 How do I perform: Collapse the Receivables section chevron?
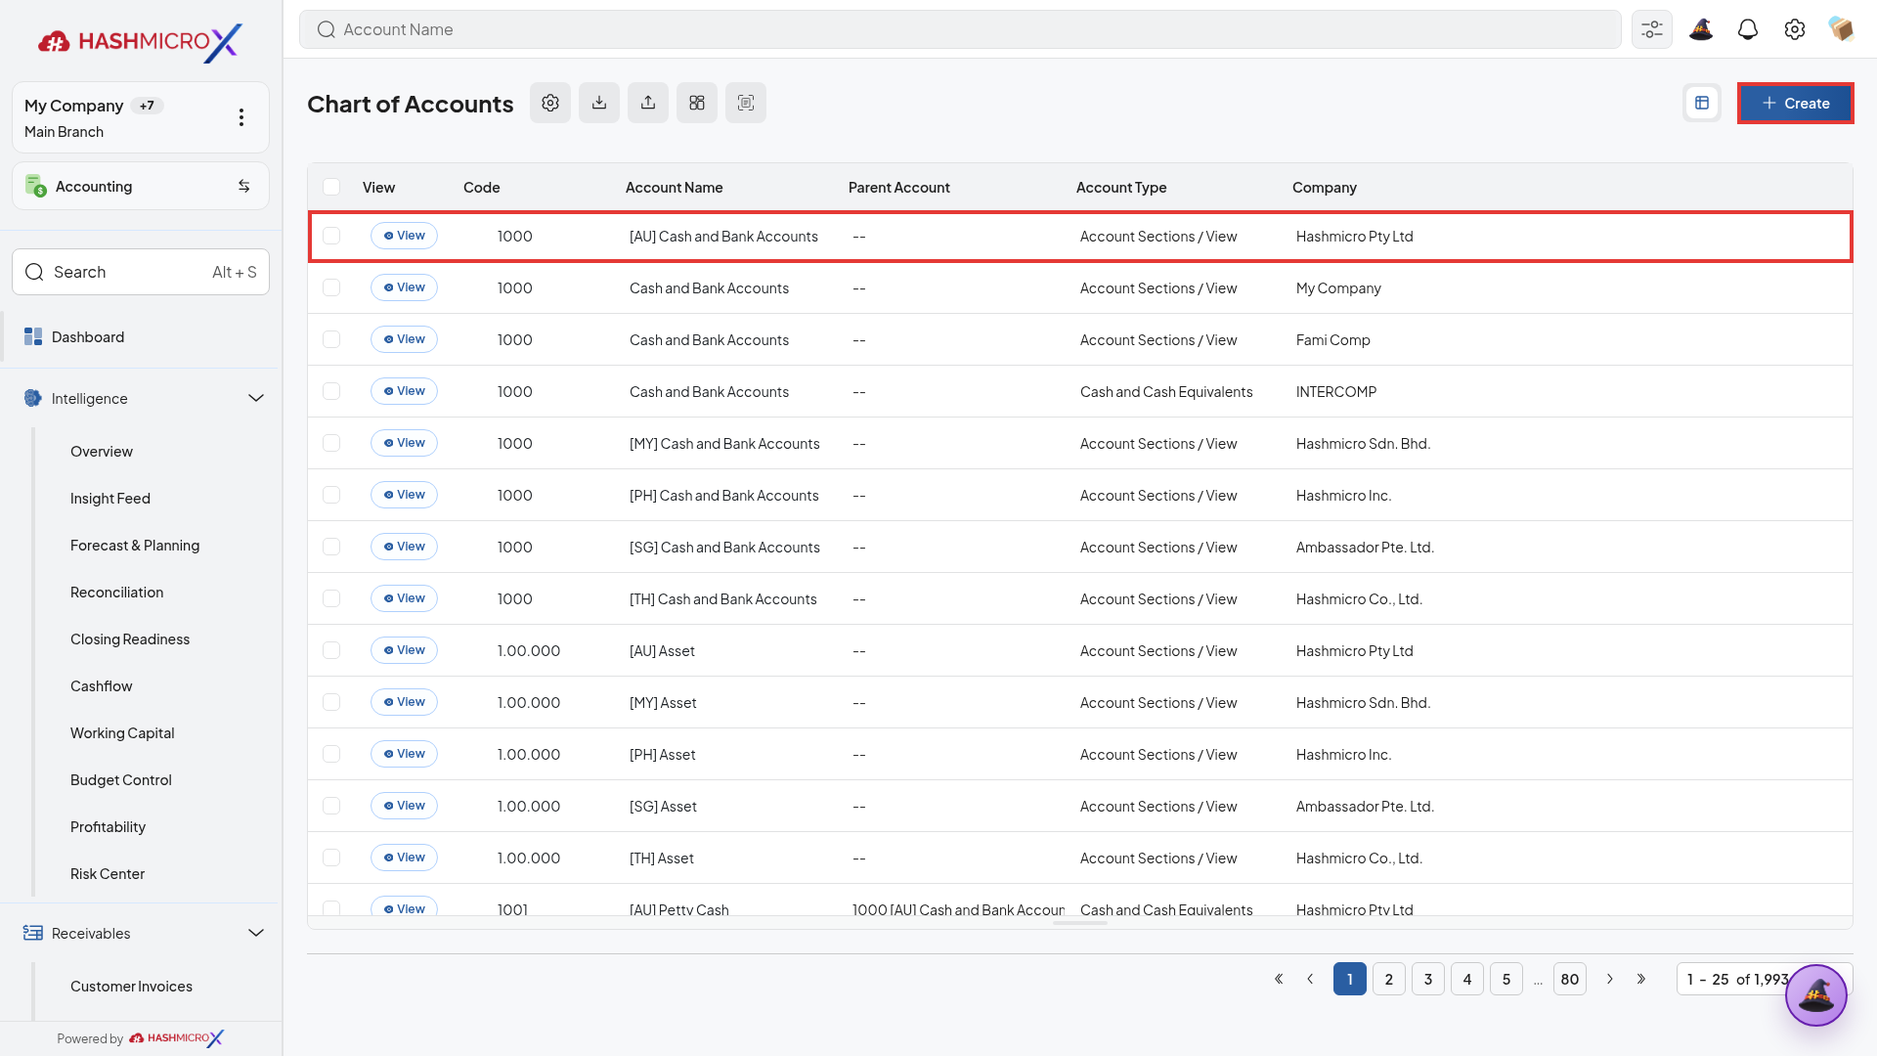tap(256, 933)
